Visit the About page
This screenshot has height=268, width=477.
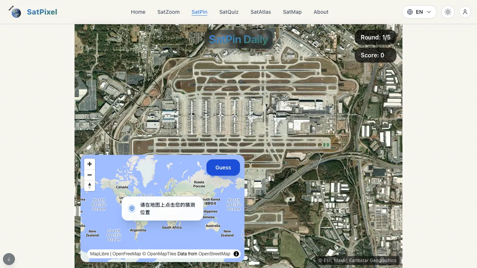click(321, 12)
